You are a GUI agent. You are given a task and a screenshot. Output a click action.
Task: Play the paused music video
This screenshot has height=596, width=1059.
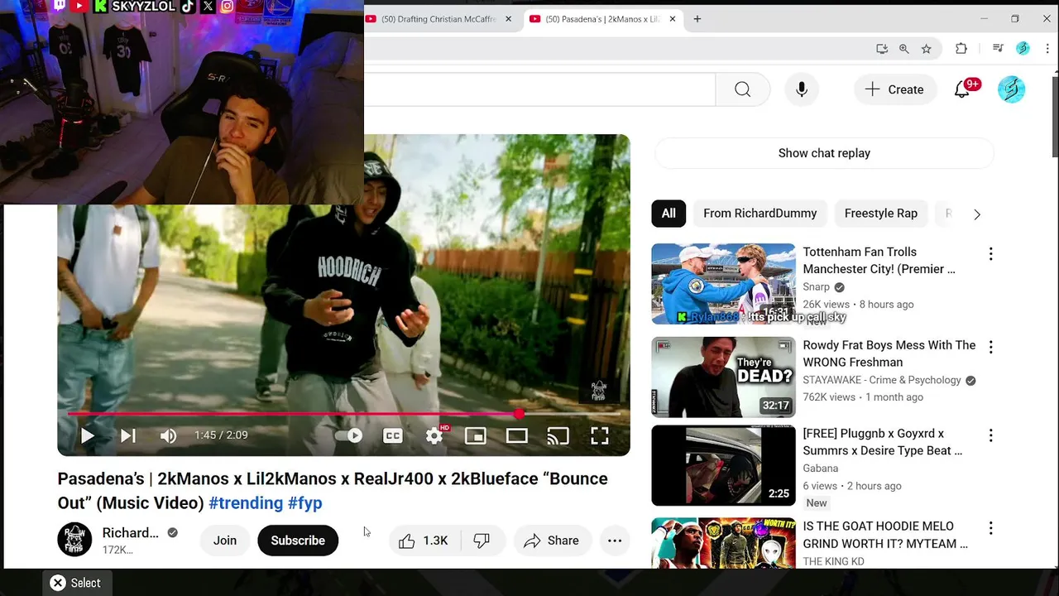click(x=87, y=435)
